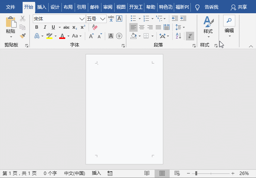256x178 pixels.
Task: Open macro recording icon in status bar
Action: click(x=110, y=173)
